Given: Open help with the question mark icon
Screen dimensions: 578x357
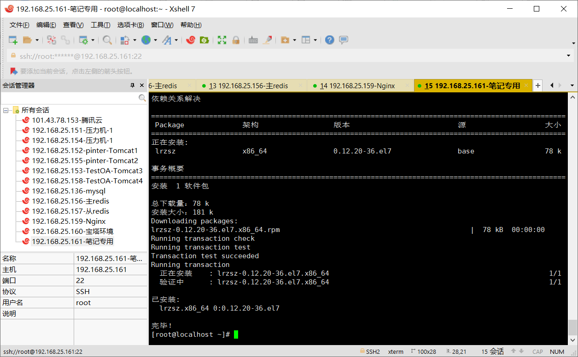Looking at the screenshot, I should 329,40.
